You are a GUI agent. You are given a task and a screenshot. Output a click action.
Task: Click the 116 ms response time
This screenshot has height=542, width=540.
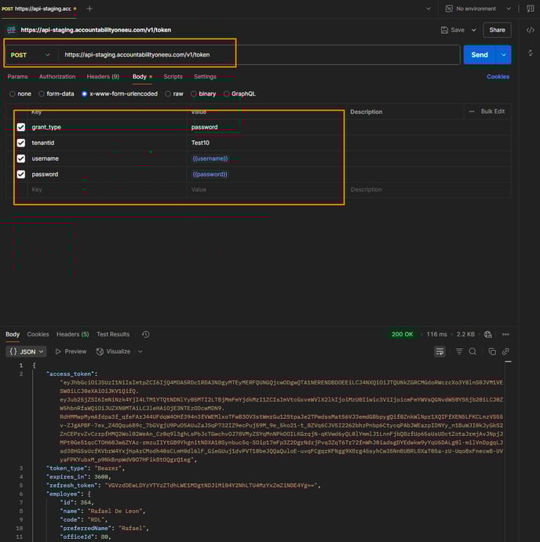(x=436, y=334)
